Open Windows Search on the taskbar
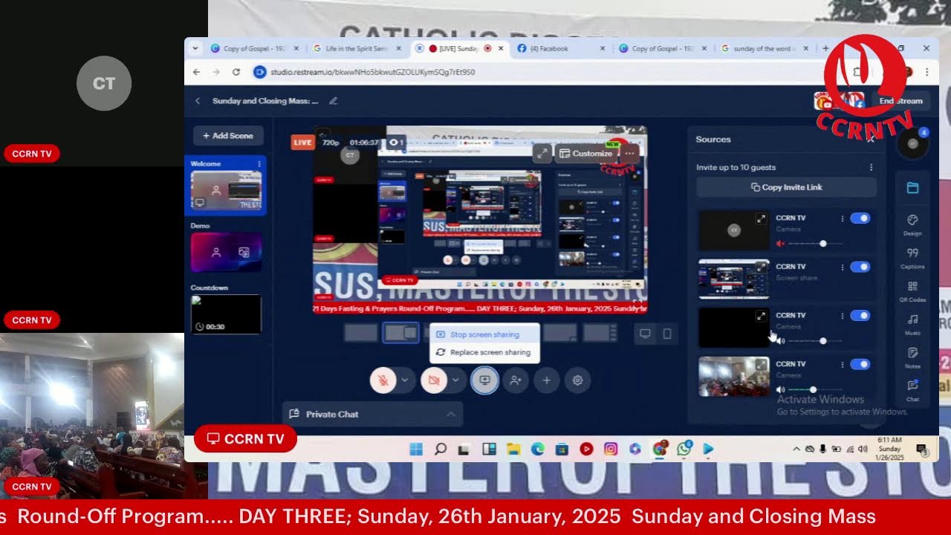Screen dimensions: 951x535 coord(441,449)
